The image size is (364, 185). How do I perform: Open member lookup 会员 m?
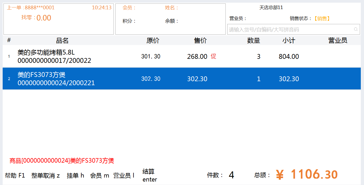pos(100,175)
